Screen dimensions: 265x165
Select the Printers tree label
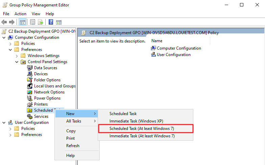pos(41,104)
